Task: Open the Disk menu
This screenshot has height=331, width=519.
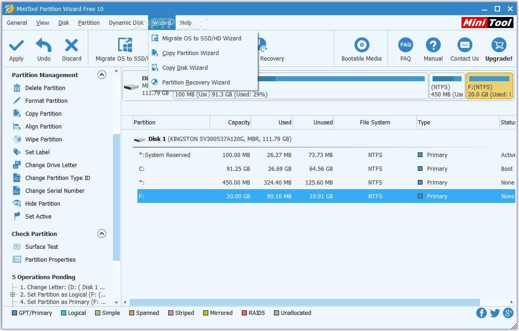Action: (x=63, y=23)
